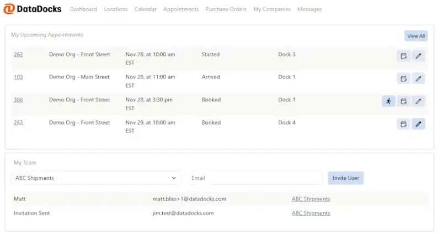The image size is (437, 235).
Task: Click the walking person icon for appointment 386
Action: point(388,101)
